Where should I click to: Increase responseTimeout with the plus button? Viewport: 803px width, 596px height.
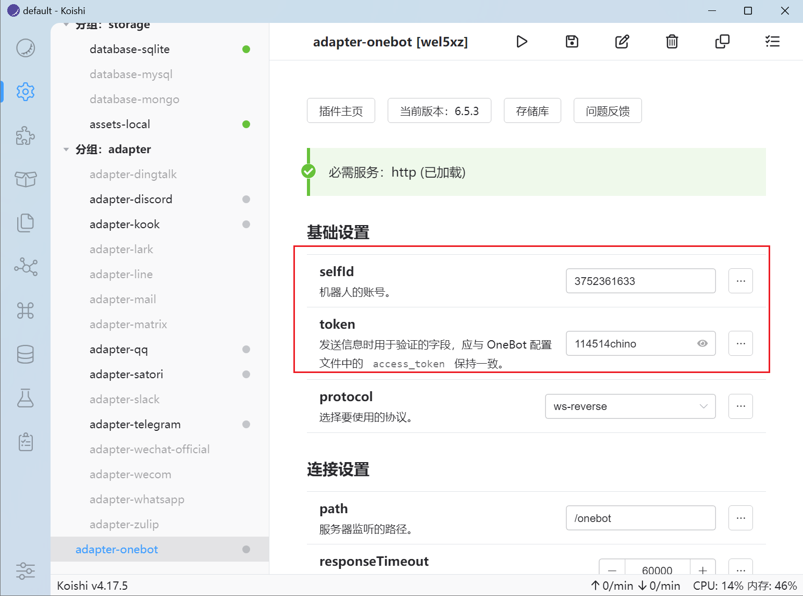[x=702, y=567]
